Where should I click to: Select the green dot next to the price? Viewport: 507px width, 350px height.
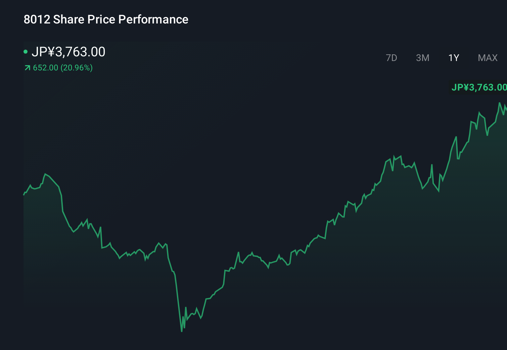26,51
